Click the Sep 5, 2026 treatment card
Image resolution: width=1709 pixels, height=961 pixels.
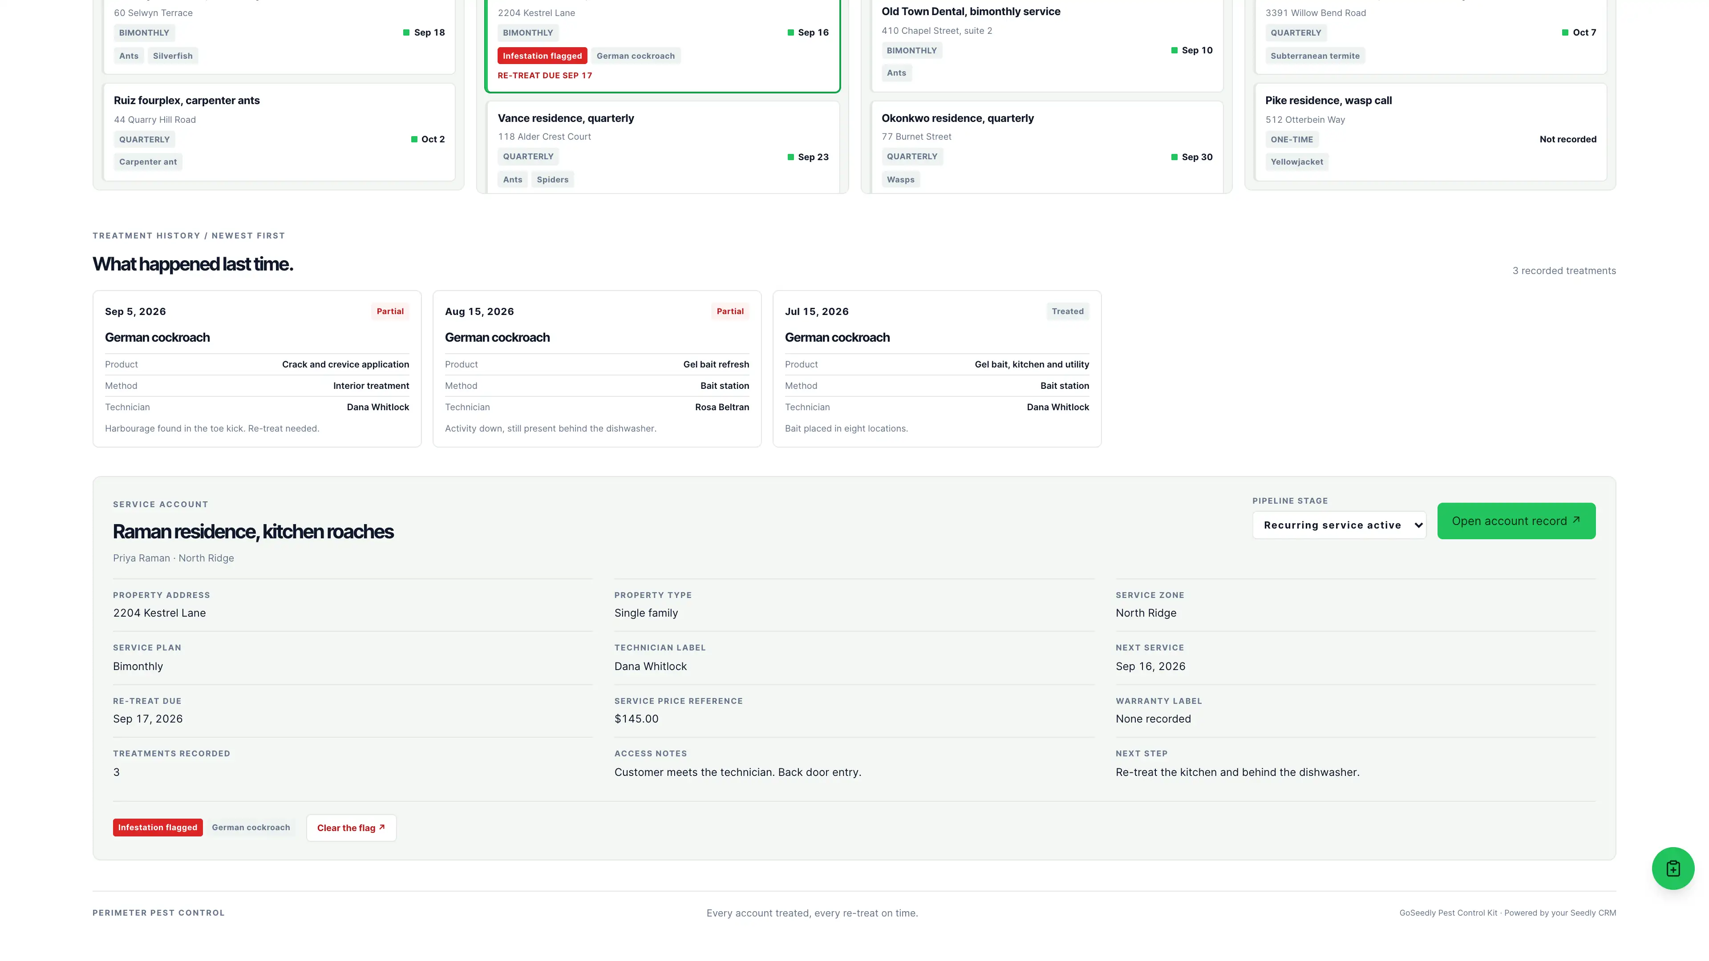(x=257, y=369)
